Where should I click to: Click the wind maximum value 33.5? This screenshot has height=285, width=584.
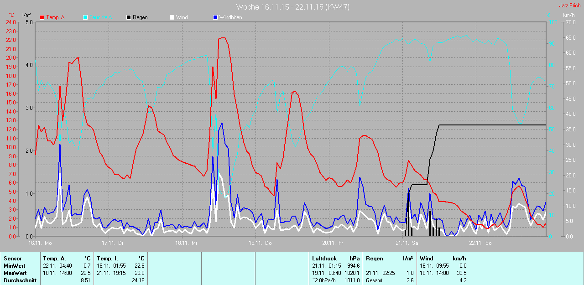[x=461, y=273]
